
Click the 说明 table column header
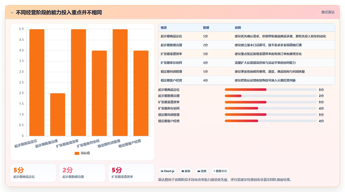(x=238, y=28)
